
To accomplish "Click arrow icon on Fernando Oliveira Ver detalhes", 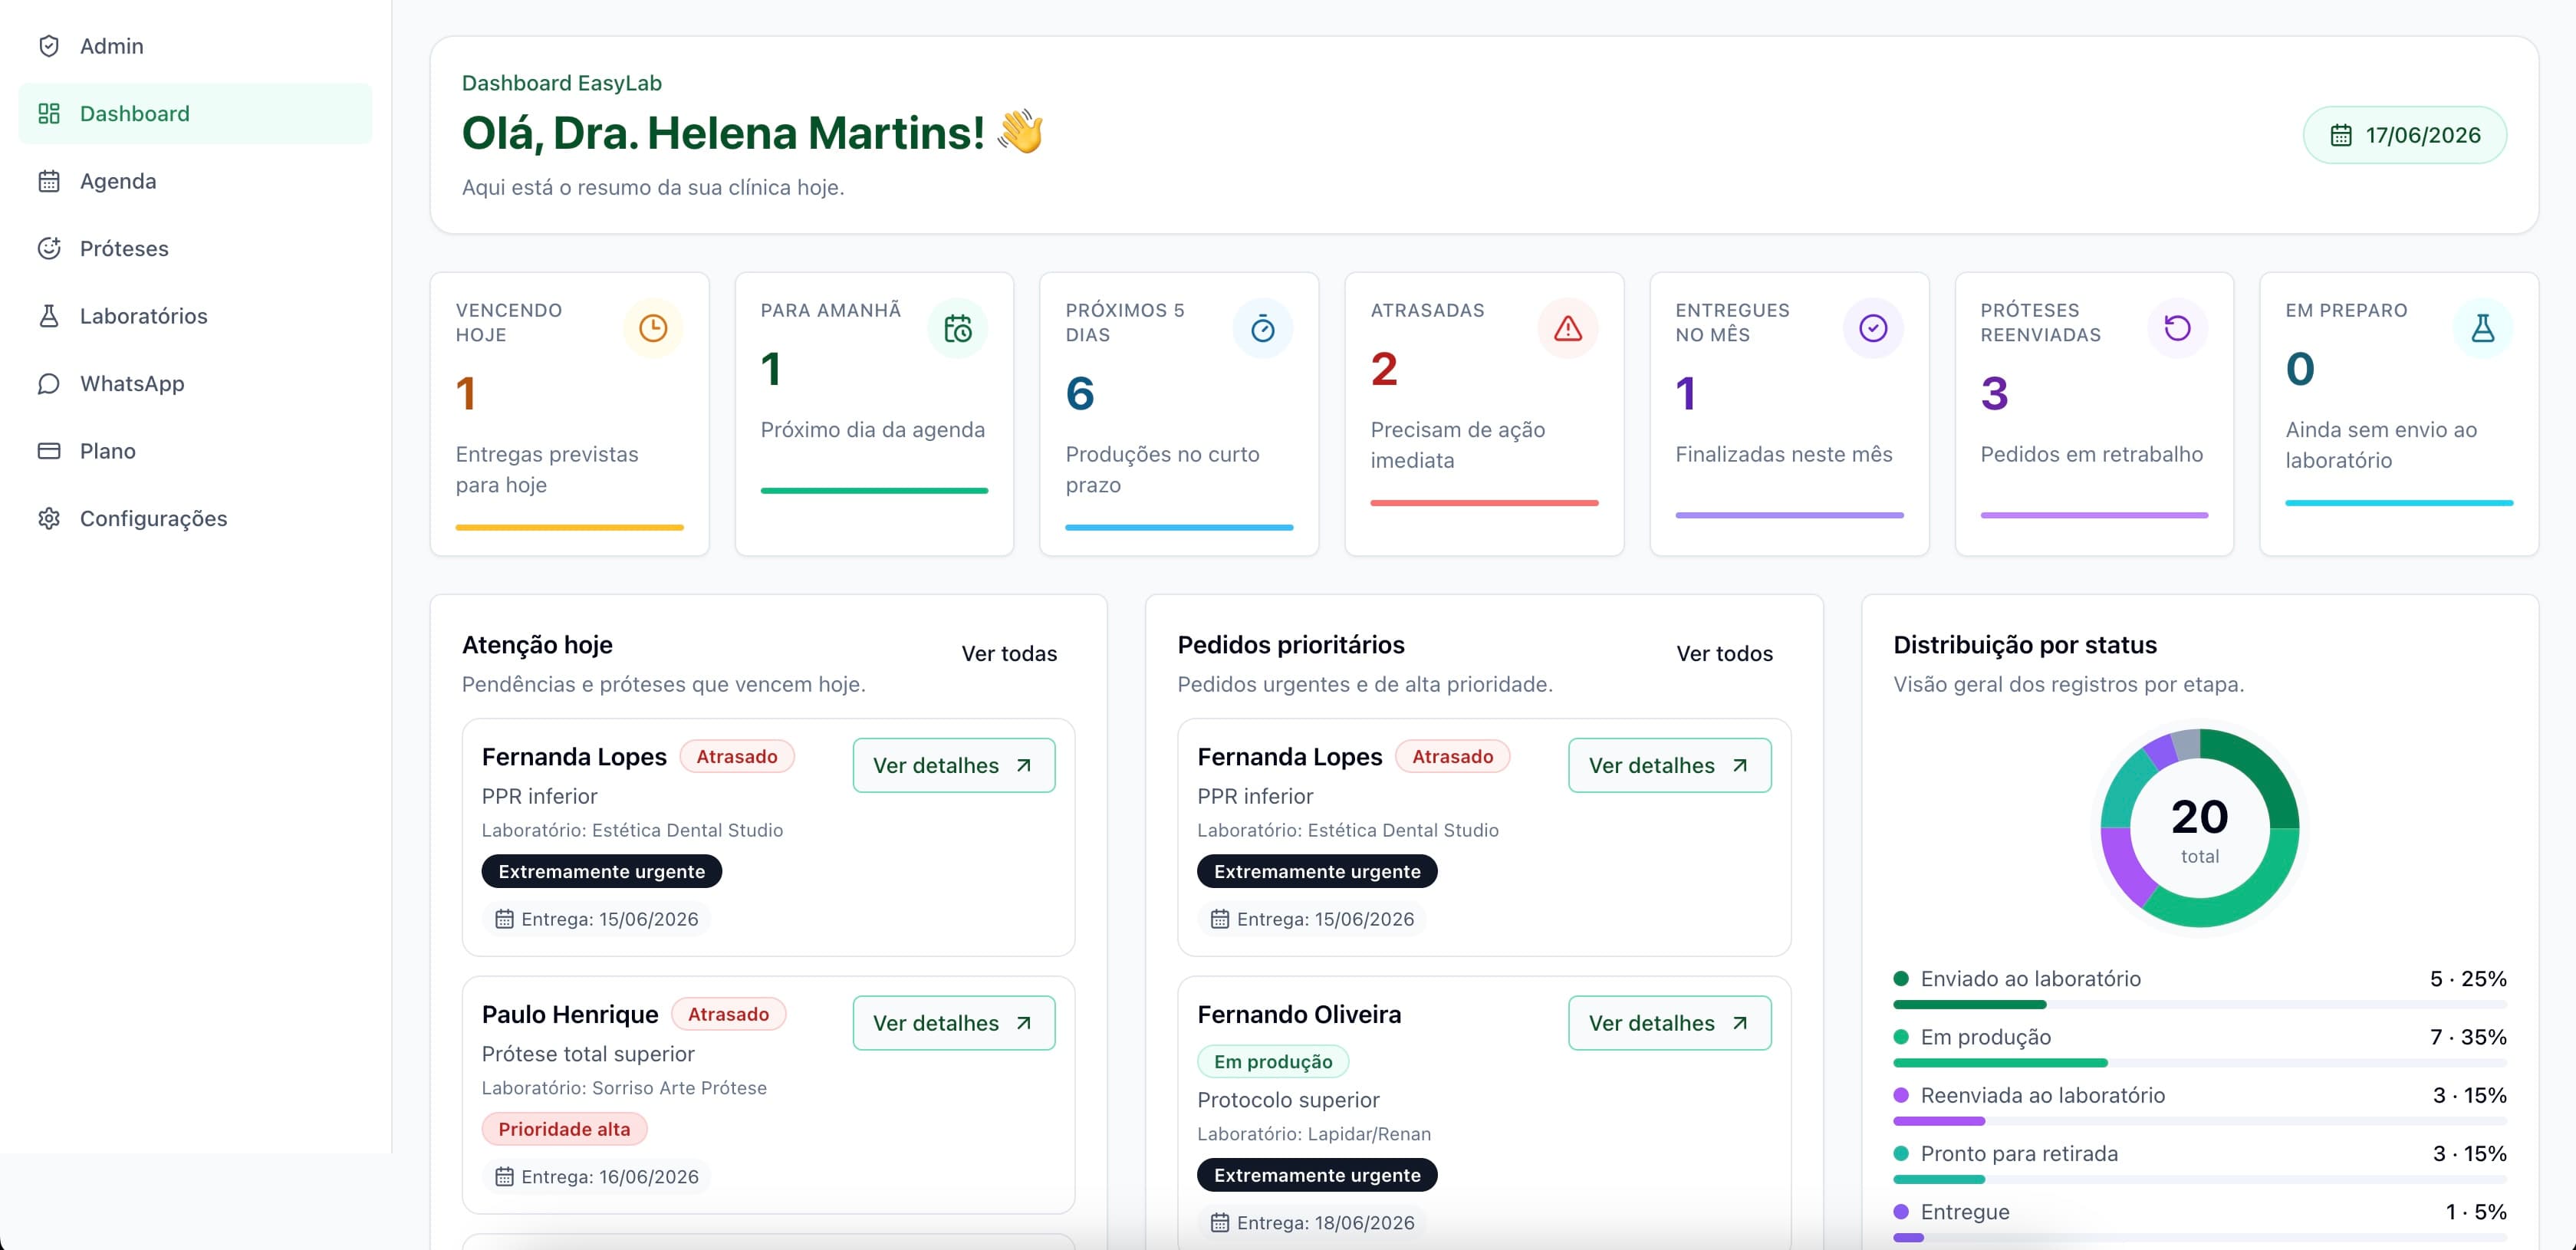I will click(x=1740, y=1023).
